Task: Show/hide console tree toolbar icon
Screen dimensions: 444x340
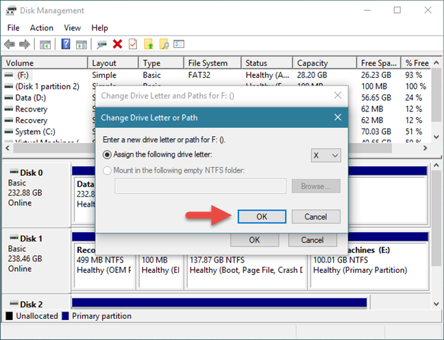Action: pos(45,44)
